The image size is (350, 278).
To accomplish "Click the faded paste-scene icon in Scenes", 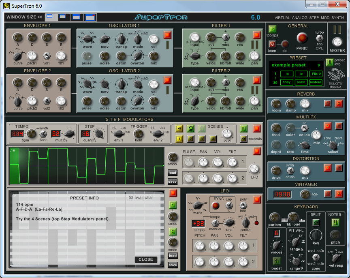I will [202, 128].
